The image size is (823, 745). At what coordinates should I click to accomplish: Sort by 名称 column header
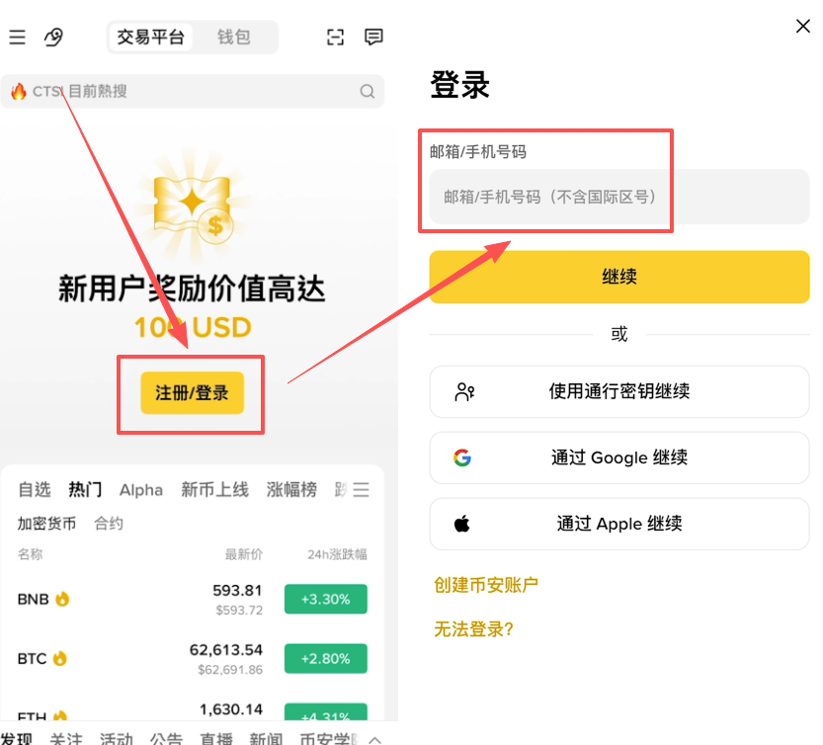coord(30,554)
